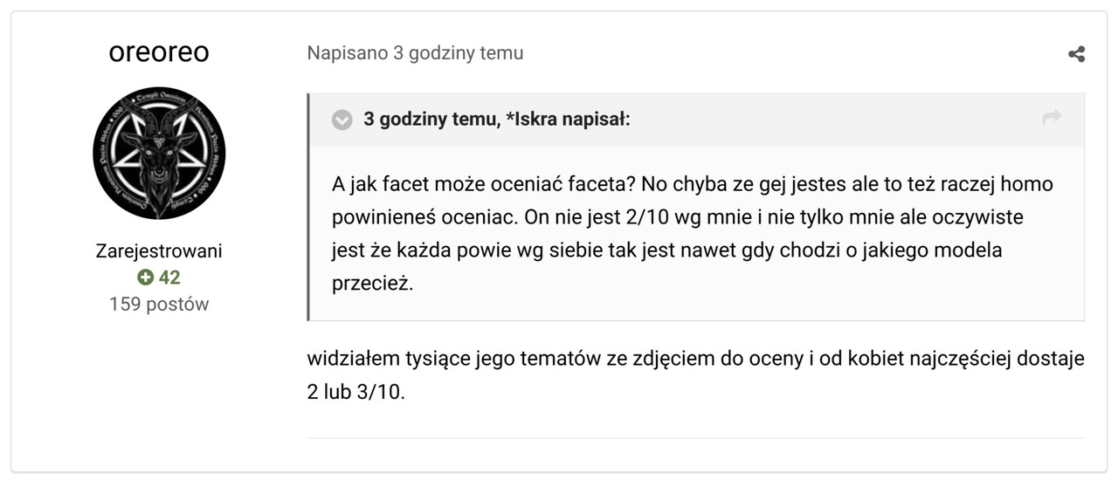Click the green plus reputation icon

click(145, 278)
